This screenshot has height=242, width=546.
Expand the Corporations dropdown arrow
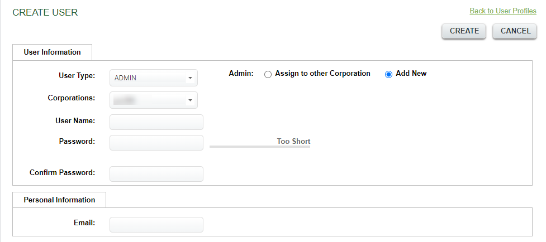coord(190,100)
